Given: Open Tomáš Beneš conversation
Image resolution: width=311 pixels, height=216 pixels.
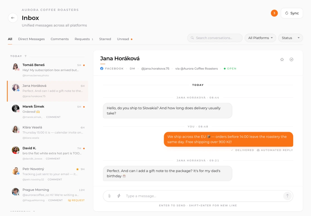Looking at the screenshot, I should (48, 70).
